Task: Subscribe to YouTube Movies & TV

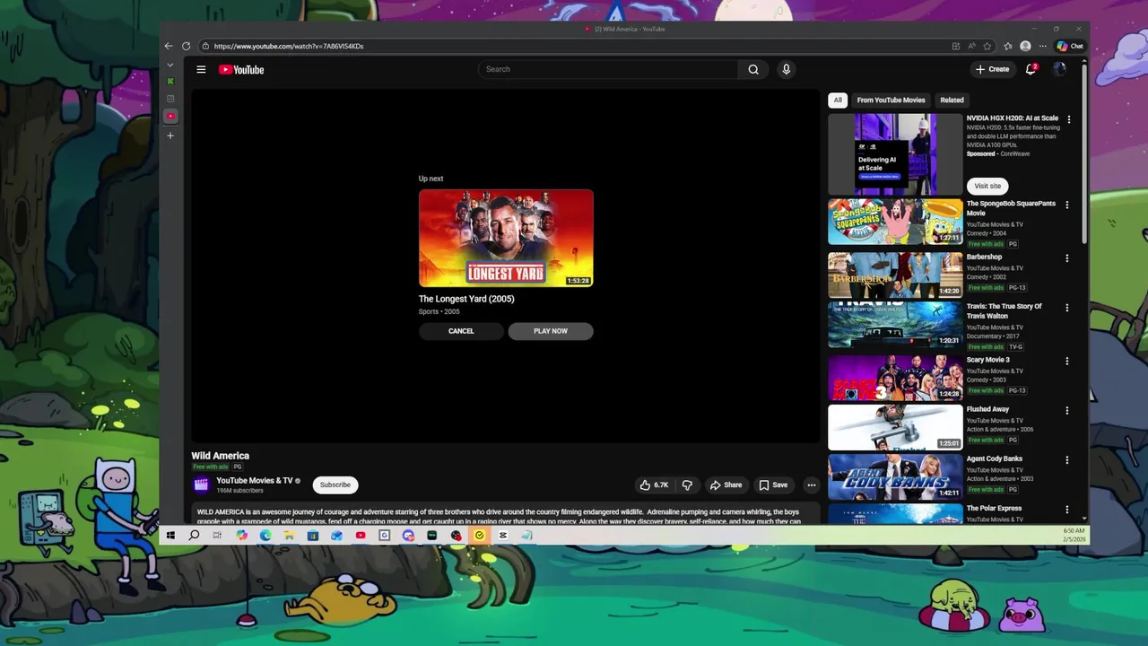Action: pos(335,484)
